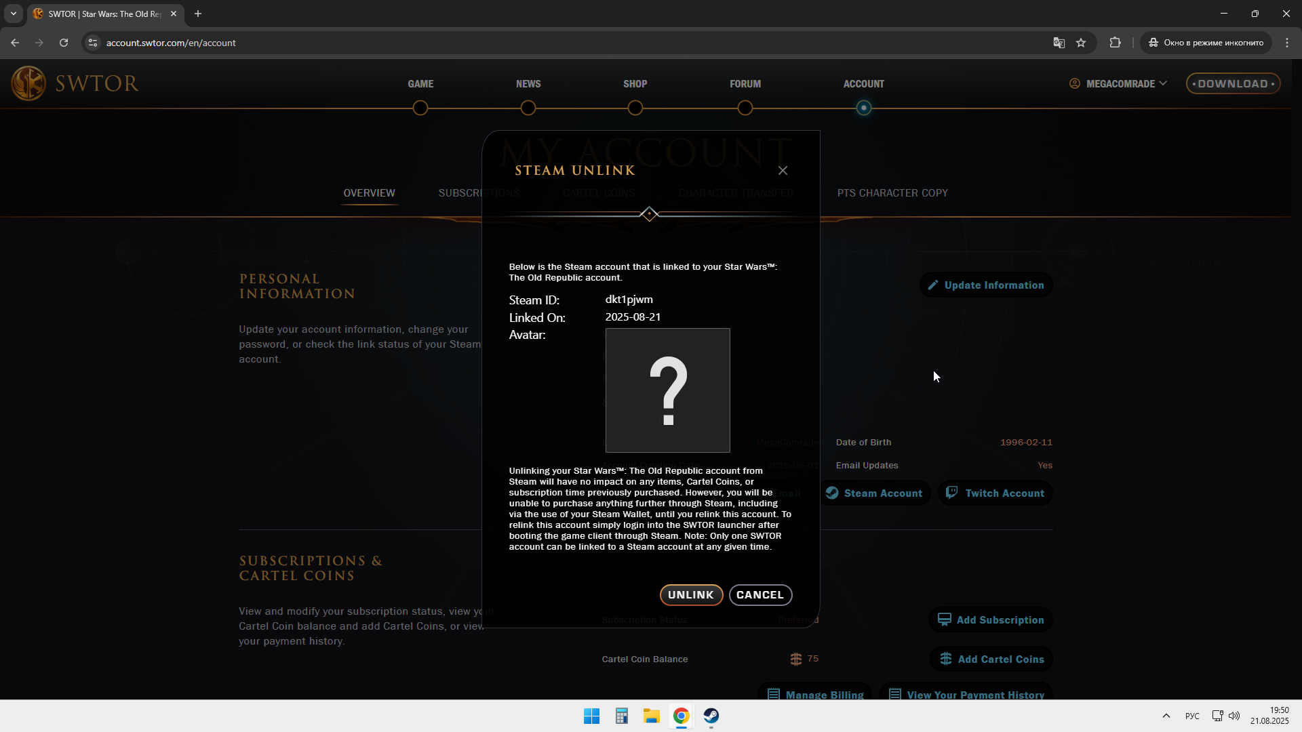Select the PTS CHARACTER COPY tab
This screenshot has height=732, width=1302.
pyautogui.click(x=892, y=193)
